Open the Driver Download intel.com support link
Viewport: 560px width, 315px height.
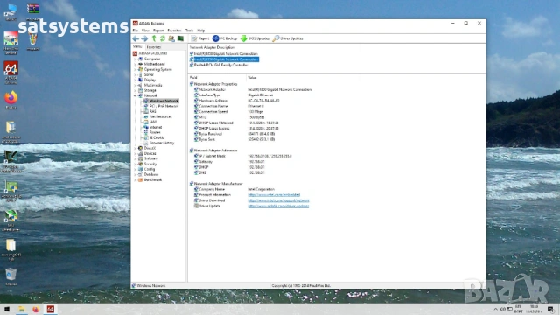(x=278, y=200)
